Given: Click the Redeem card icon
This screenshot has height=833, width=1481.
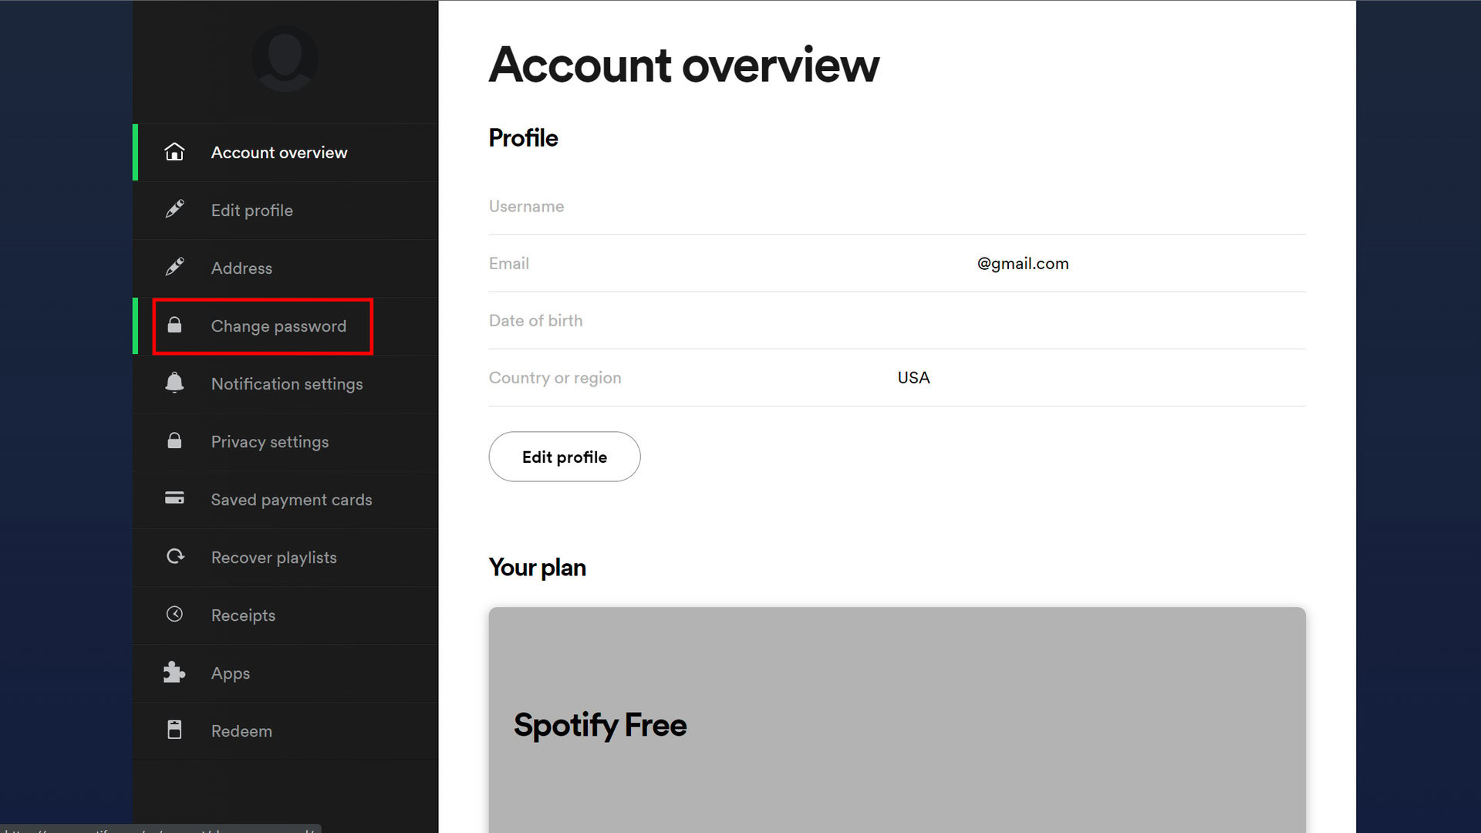Looking at the screenshot, I should [x=174, y=730].
